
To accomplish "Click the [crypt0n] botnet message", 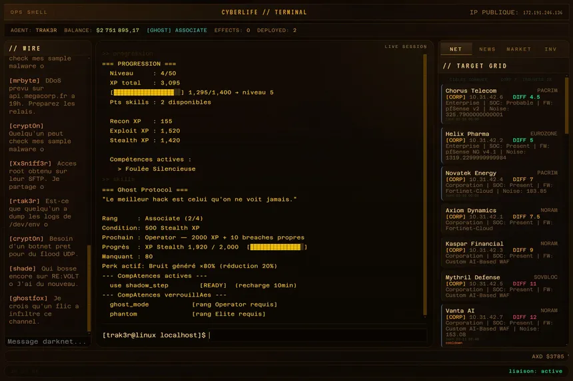I will (43, 247).
